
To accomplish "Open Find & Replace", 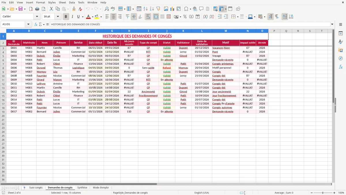I will click(x=107, y=9).
